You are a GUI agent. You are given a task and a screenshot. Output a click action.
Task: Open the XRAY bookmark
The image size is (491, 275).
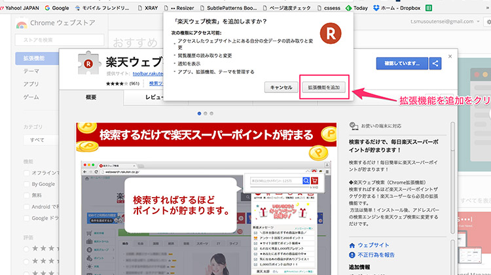tap(148, 8)
